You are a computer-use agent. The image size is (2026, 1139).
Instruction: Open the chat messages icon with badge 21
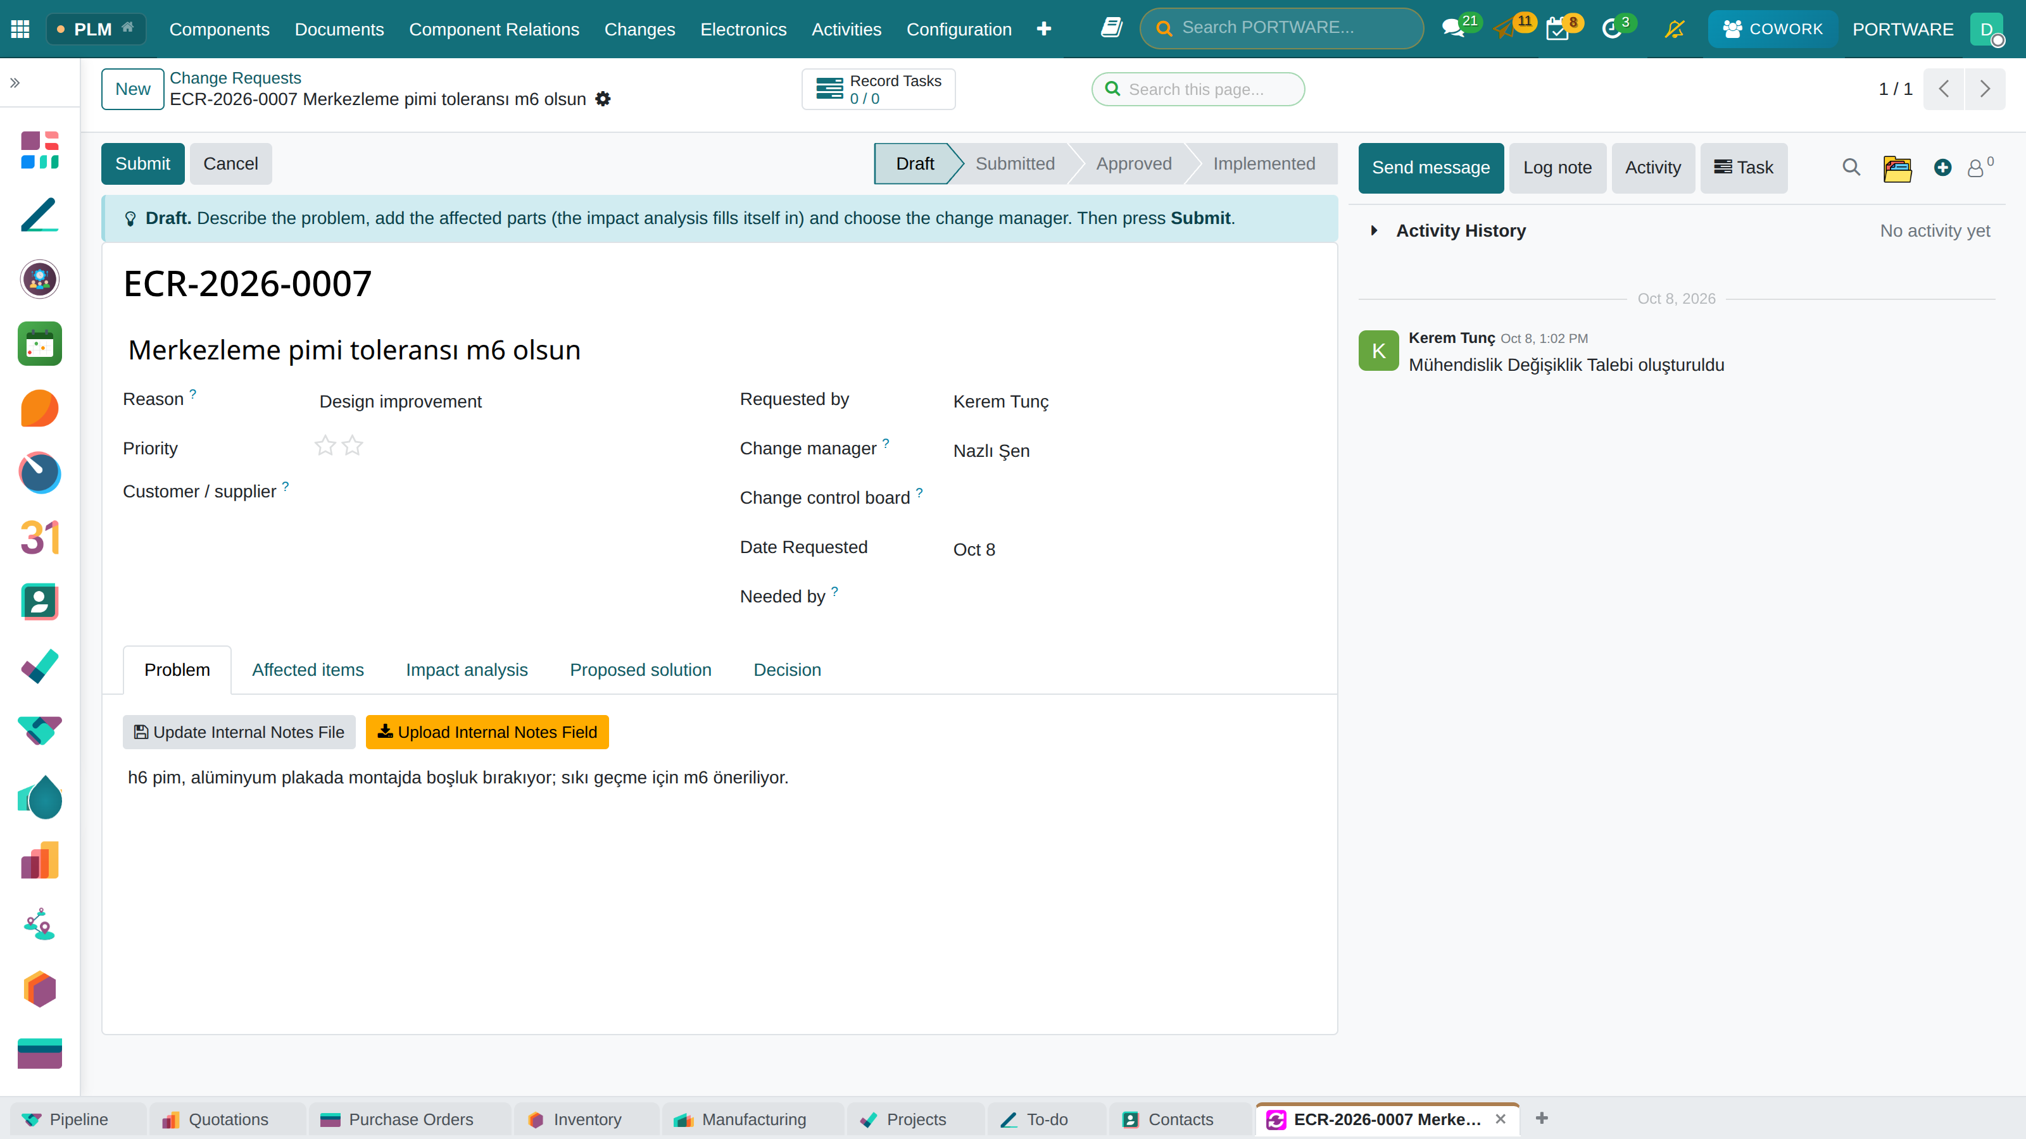click(x=1452, y=29)
